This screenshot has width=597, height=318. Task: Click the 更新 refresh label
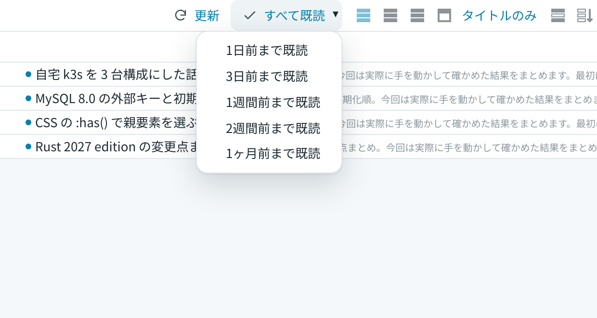pyautogui.click(x=207, y=15)
